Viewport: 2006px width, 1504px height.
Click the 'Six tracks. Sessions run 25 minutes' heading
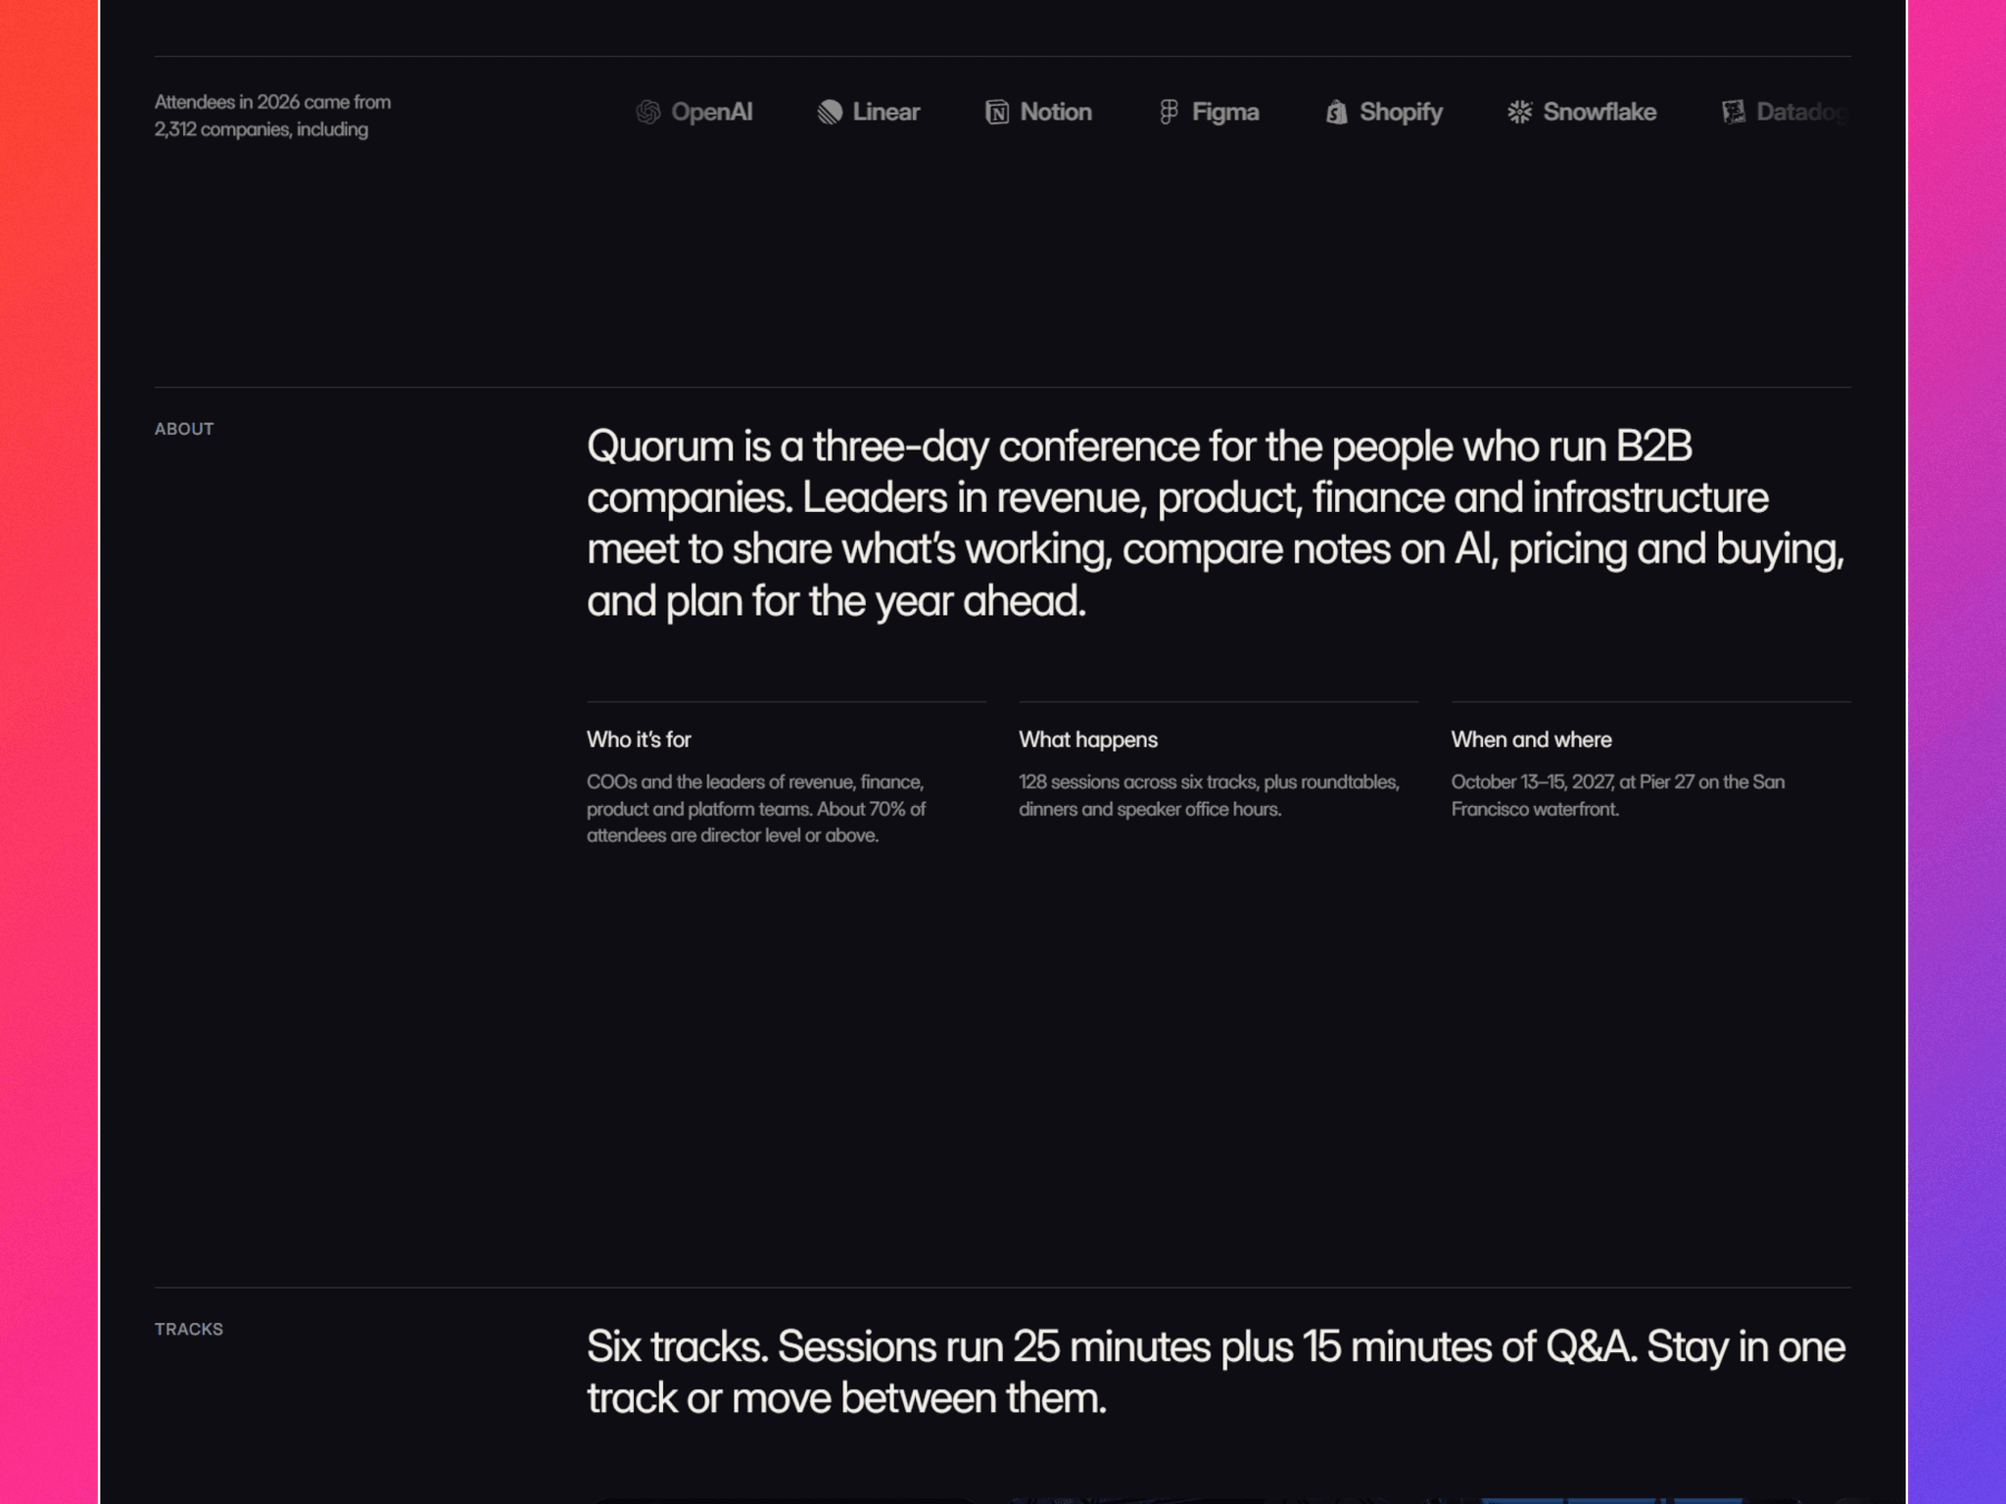click(1216, 1373)
